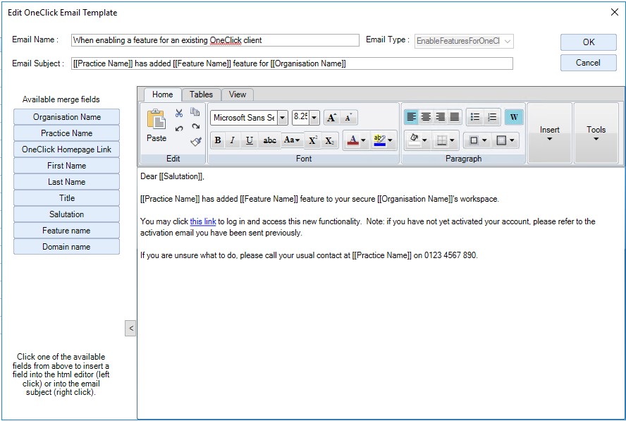The height and width of the screenshot is (421, 626).
Task: Undo the last edit
Action: [179, 128]
